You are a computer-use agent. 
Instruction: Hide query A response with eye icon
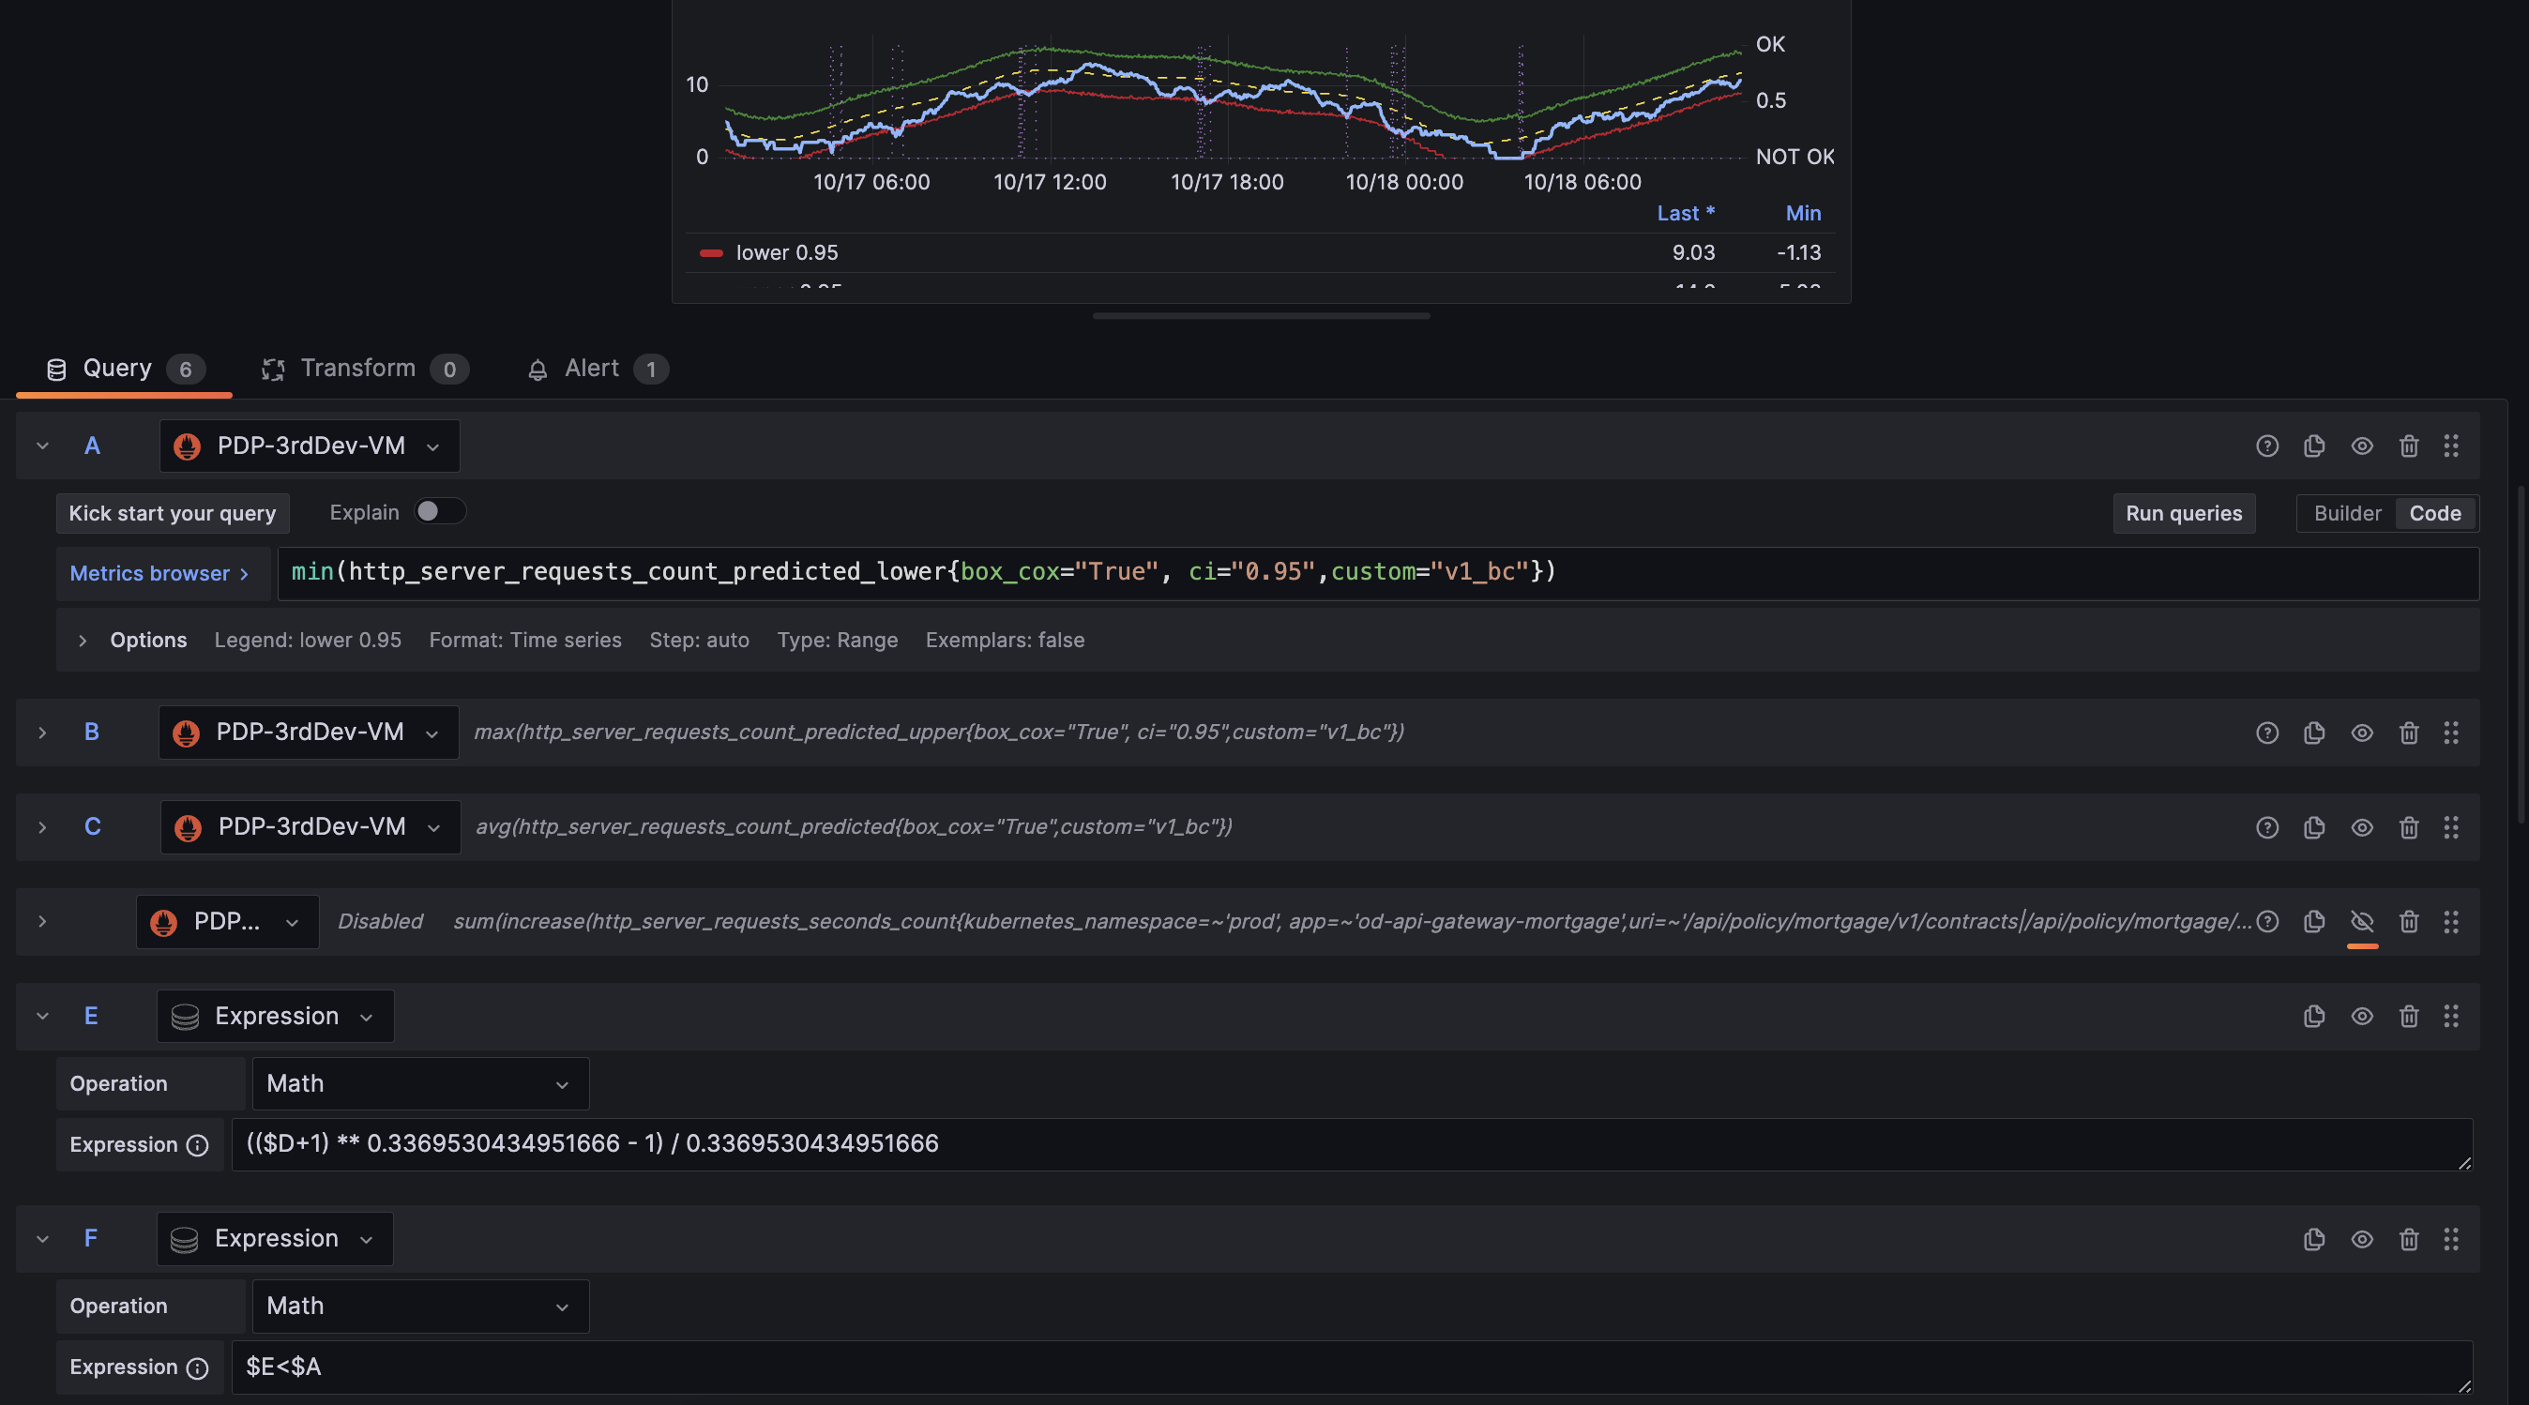tap(2362, 446)
